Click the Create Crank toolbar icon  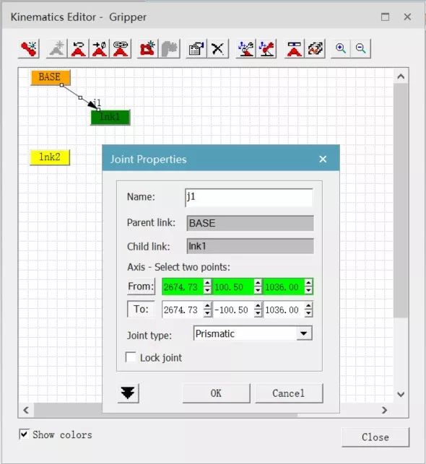(x=147, y=48)
